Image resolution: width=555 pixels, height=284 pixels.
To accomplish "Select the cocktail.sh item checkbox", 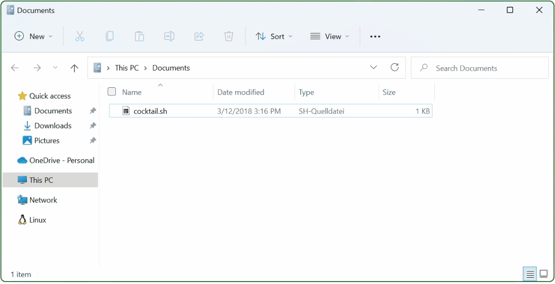I will [111, 111].
